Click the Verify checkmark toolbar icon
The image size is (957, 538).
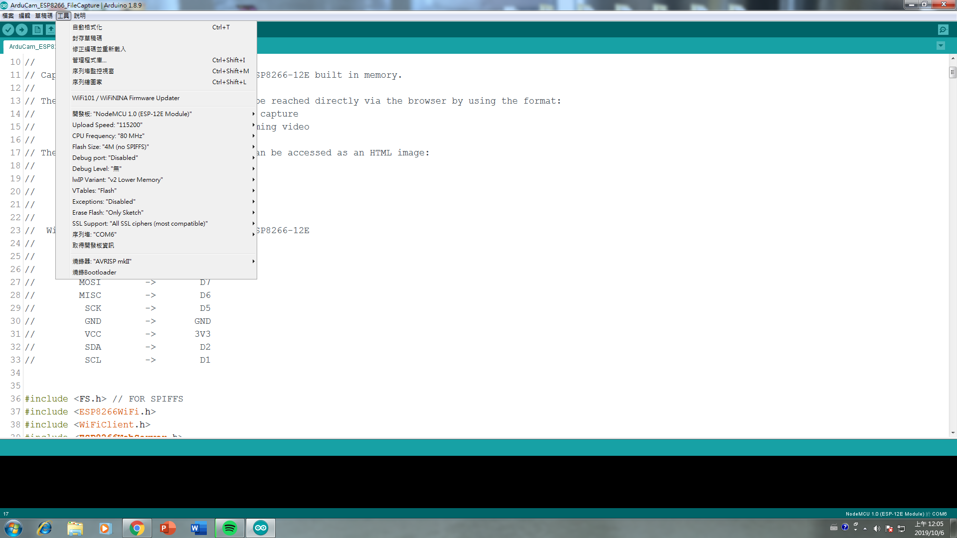coord(8,30)
